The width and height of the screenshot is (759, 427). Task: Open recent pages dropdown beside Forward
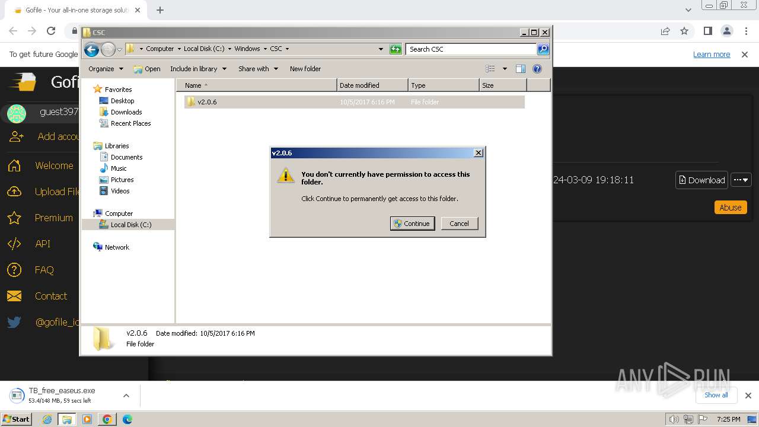(x=119, y=49)
